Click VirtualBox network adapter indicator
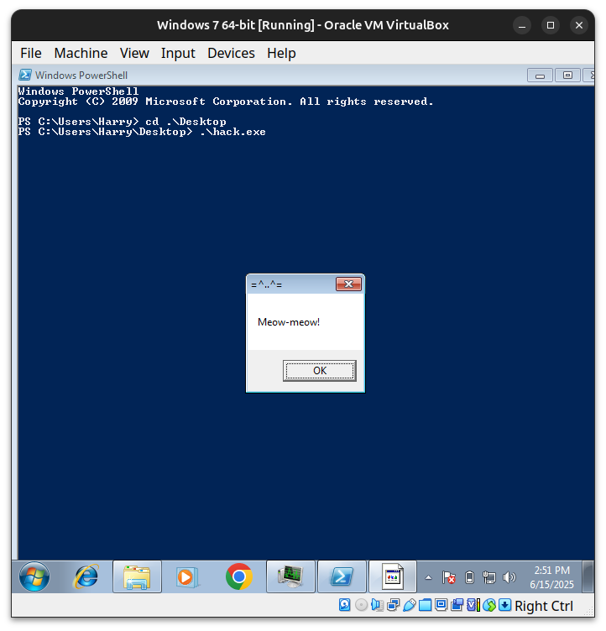Screen dimensions: 606x631 pos(393,605)
